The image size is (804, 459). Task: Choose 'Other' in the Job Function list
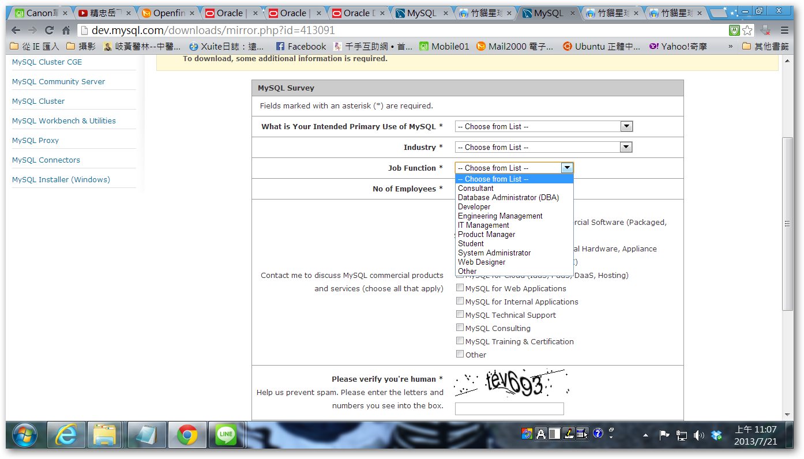(514, 271)
